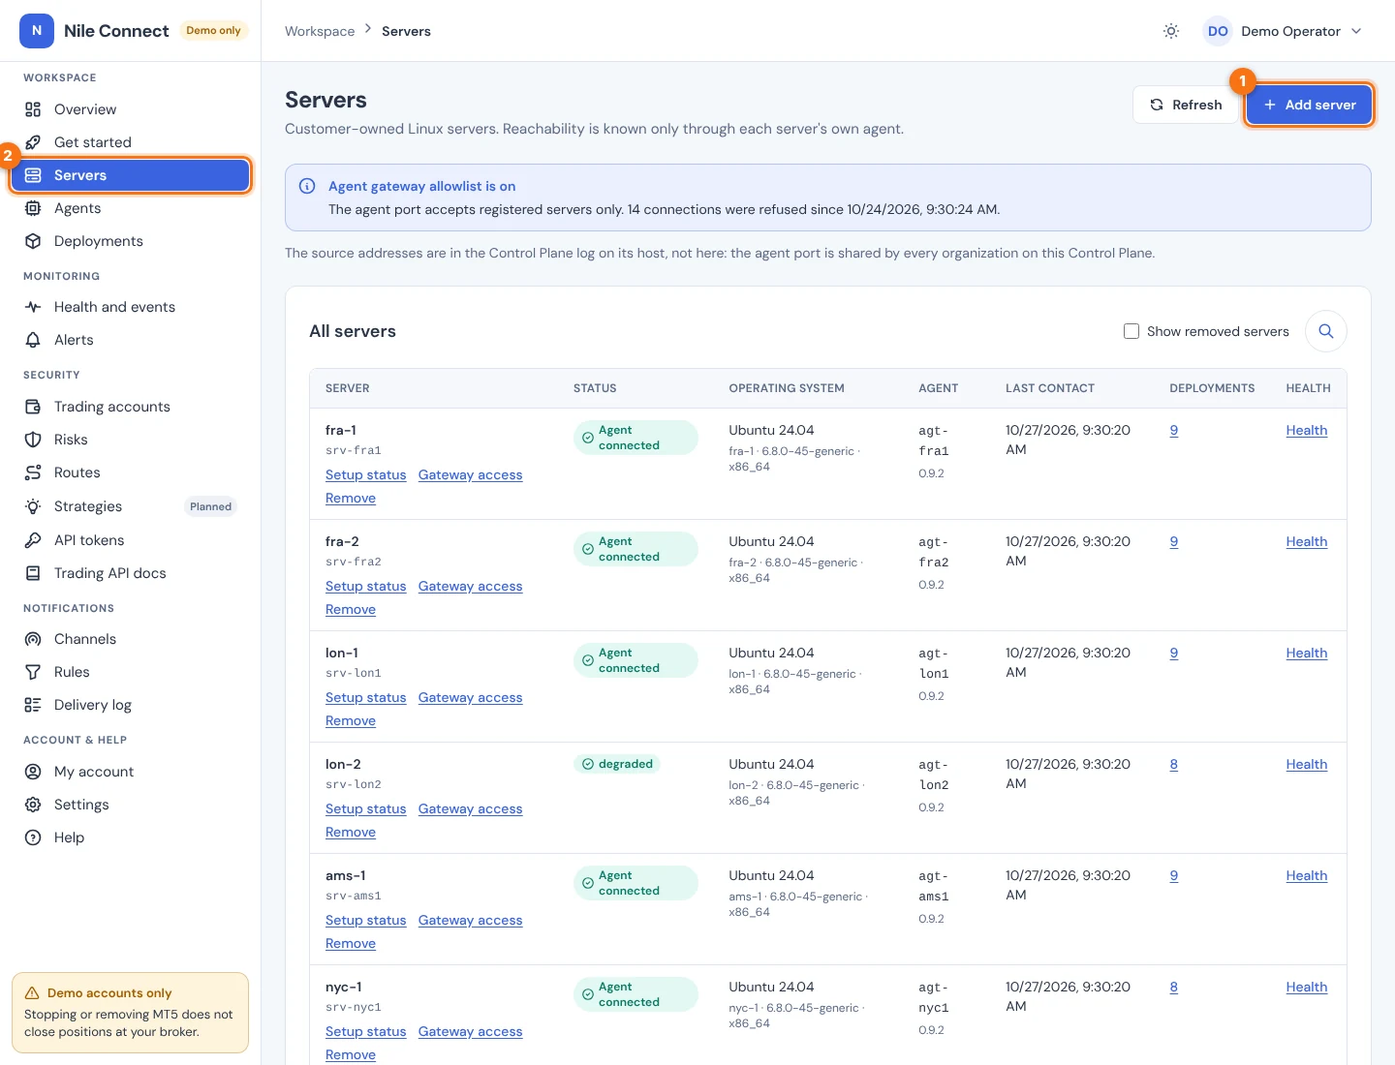This screenshot has width=1395, height=1065.
Task: Refresh the servers list
Action: pos(1186,105)
